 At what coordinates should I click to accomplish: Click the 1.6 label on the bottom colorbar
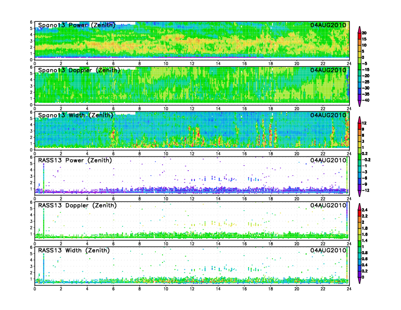click(x=365, y=235)
